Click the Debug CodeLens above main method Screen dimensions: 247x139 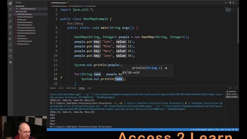[79, 24]
